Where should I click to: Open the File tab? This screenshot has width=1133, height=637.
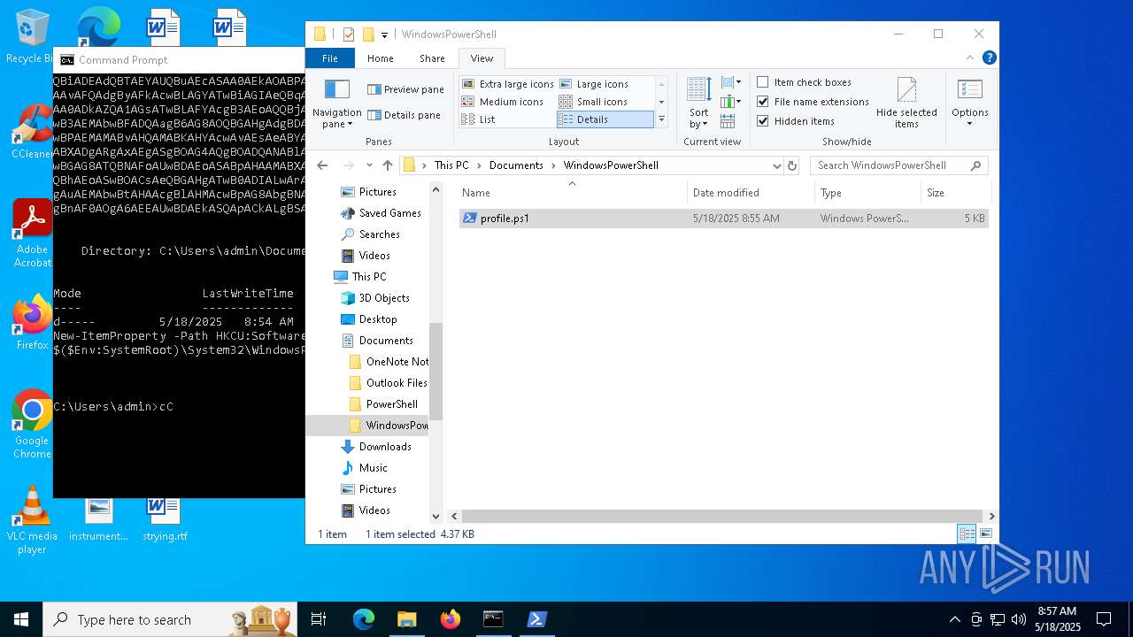(330, 58)
